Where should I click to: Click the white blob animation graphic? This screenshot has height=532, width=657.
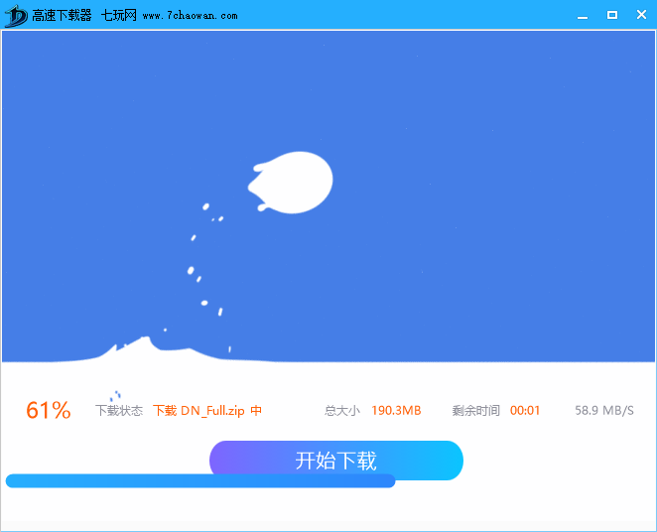point(293,183)
